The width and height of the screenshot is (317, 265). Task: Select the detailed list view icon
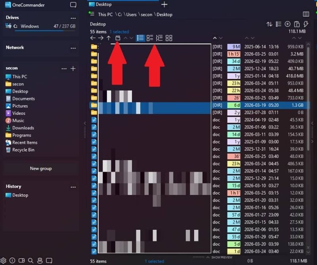150,38
